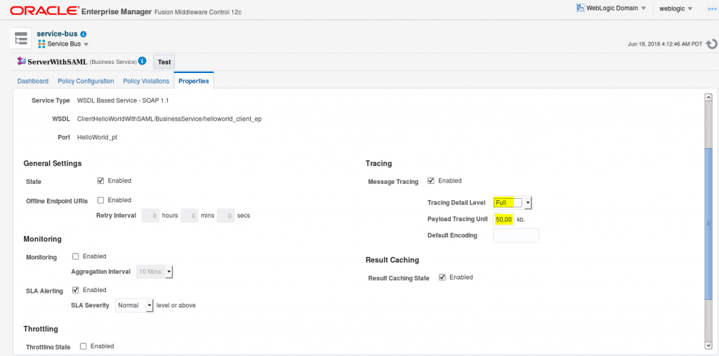Click the Retry Interval mins field

pyautogui.click(x=190, y=215)
